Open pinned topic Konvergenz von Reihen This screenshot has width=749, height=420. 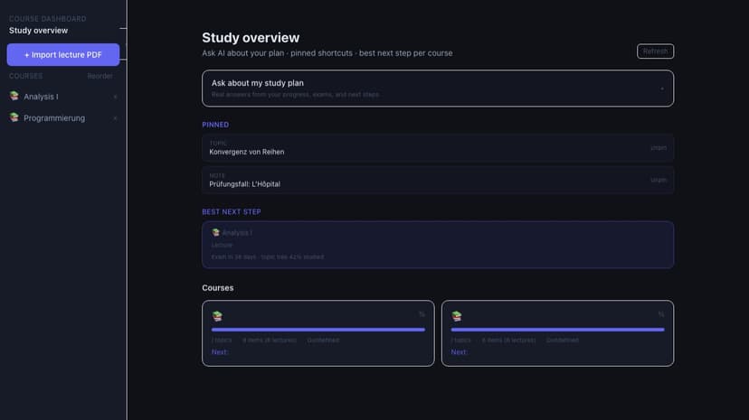pos(438,148)
